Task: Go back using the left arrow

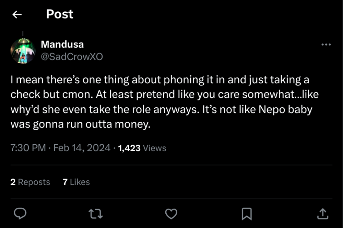Action: coord(17,14)
